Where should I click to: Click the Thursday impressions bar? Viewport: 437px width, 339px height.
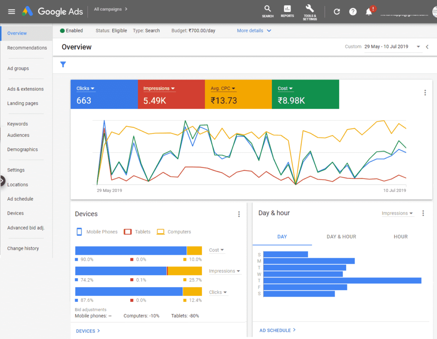point(342,280)
